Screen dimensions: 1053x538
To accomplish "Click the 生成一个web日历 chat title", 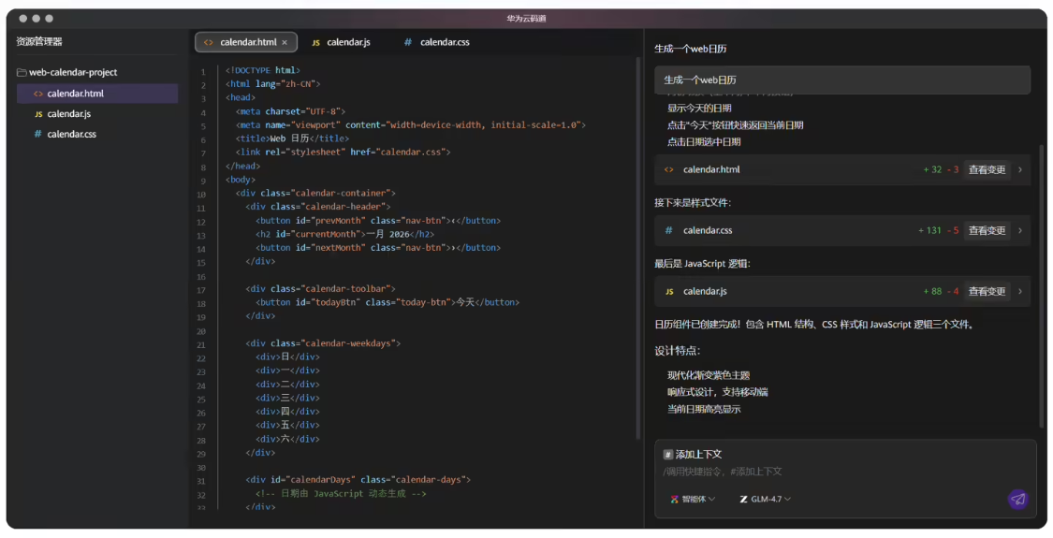I will coord(691,49).
